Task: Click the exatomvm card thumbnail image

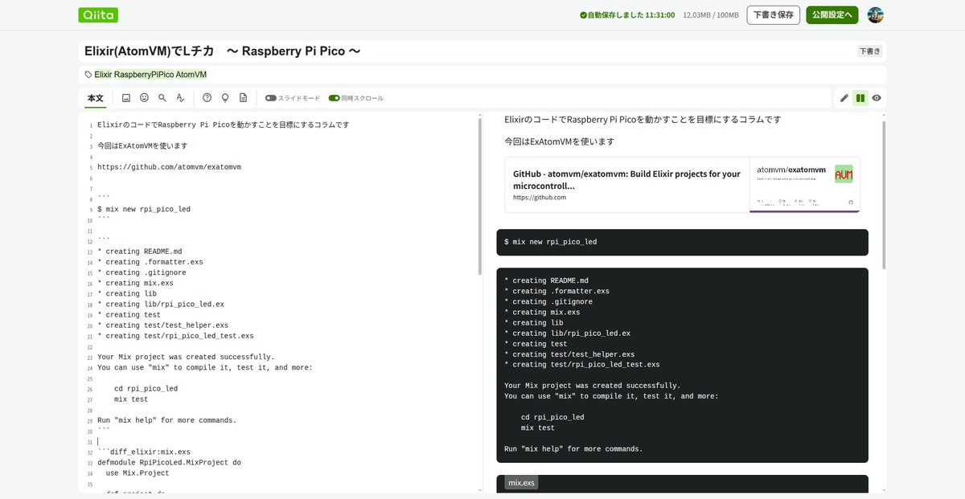Action: click(x=805, y=185)
